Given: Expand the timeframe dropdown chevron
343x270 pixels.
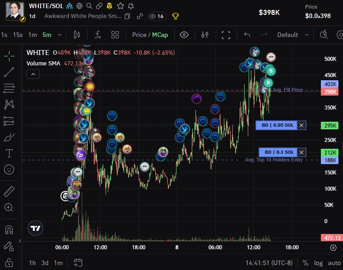Looking at the screenshot, I should click(60, 35).
